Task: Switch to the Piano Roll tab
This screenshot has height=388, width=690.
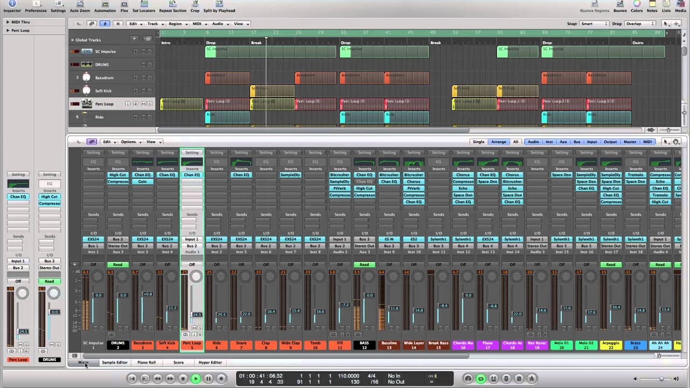Action: tap(147, 363)
